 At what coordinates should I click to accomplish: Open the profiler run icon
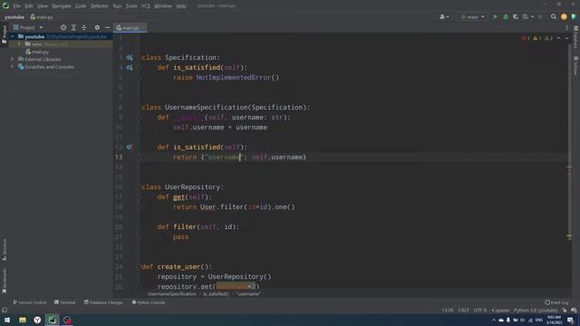click(x=526, y=16)
